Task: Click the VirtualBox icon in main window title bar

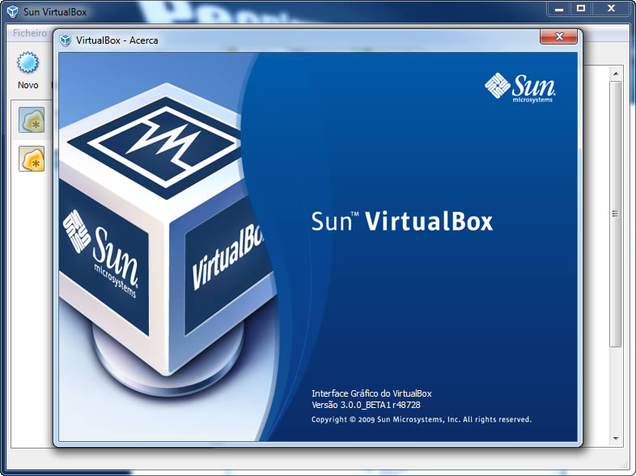Action: click(13, 12)
